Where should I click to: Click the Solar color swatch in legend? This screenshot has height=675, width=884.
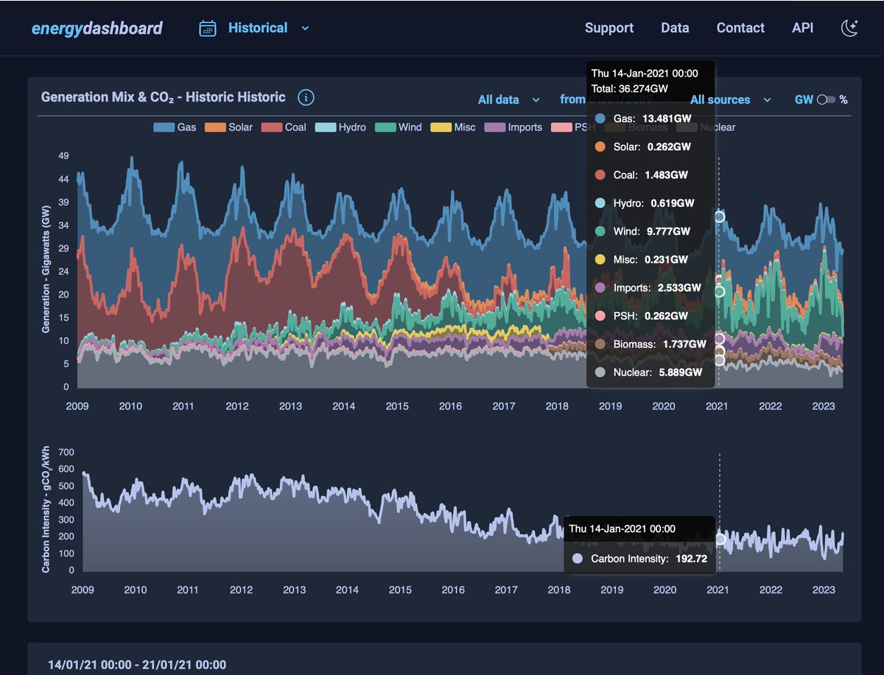214,127
